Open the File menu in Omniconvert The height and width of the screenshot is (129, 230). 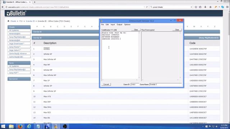[102, 25]
